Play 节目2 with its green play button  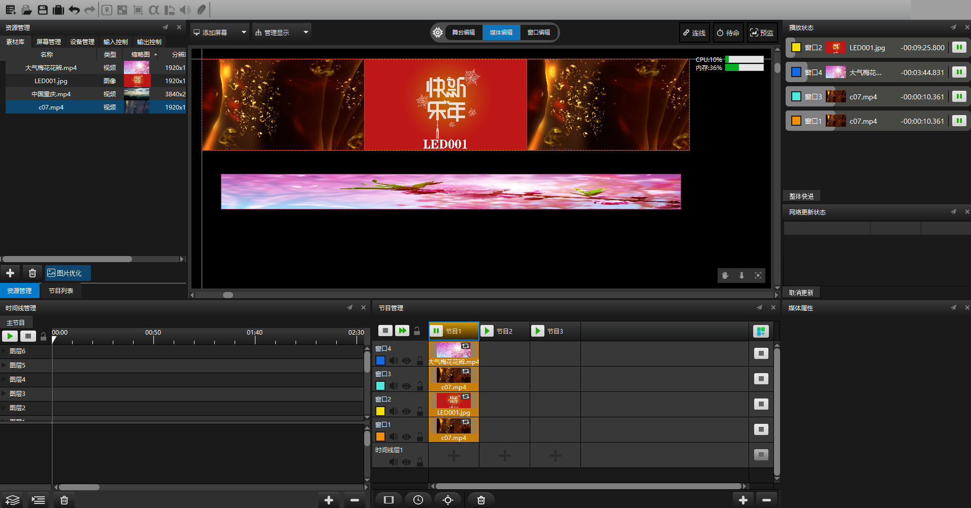pyautogui.click(x=487, y=331)
